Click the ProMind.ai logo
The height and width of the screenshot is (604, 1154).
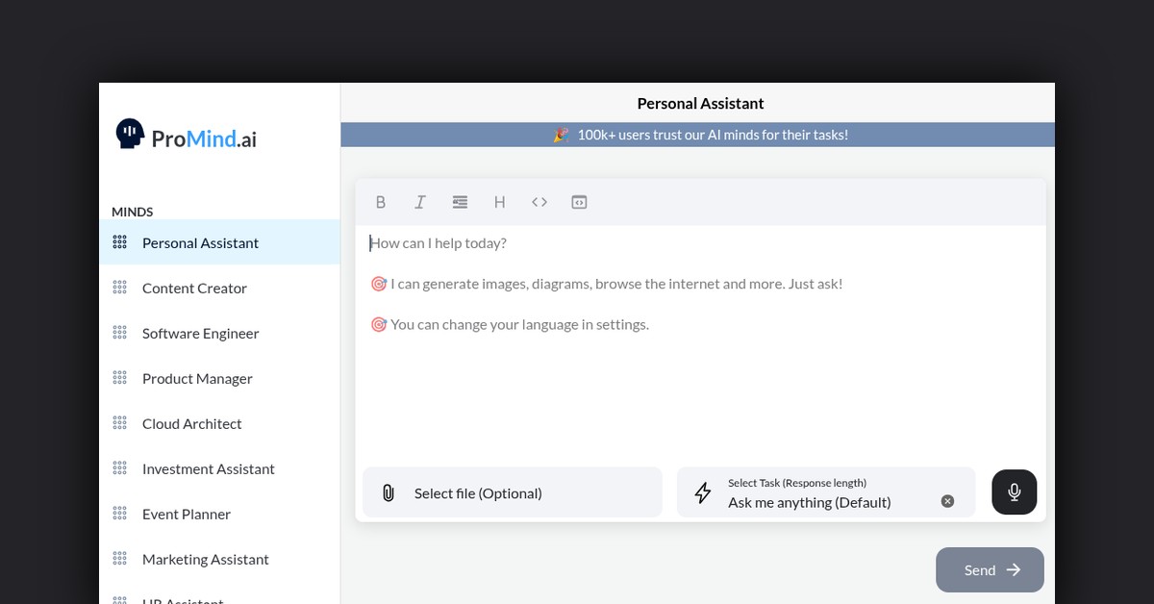(x=187, y=137)
